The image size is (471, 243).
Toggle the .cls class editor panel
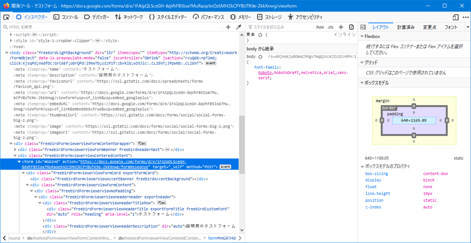coord(330,27)
